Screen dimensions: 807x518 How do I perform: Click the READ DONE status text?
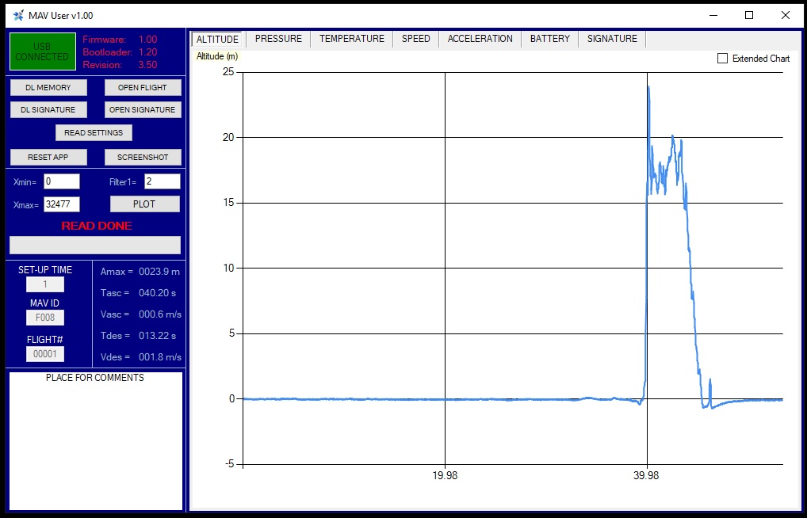(x=97, y=226)
